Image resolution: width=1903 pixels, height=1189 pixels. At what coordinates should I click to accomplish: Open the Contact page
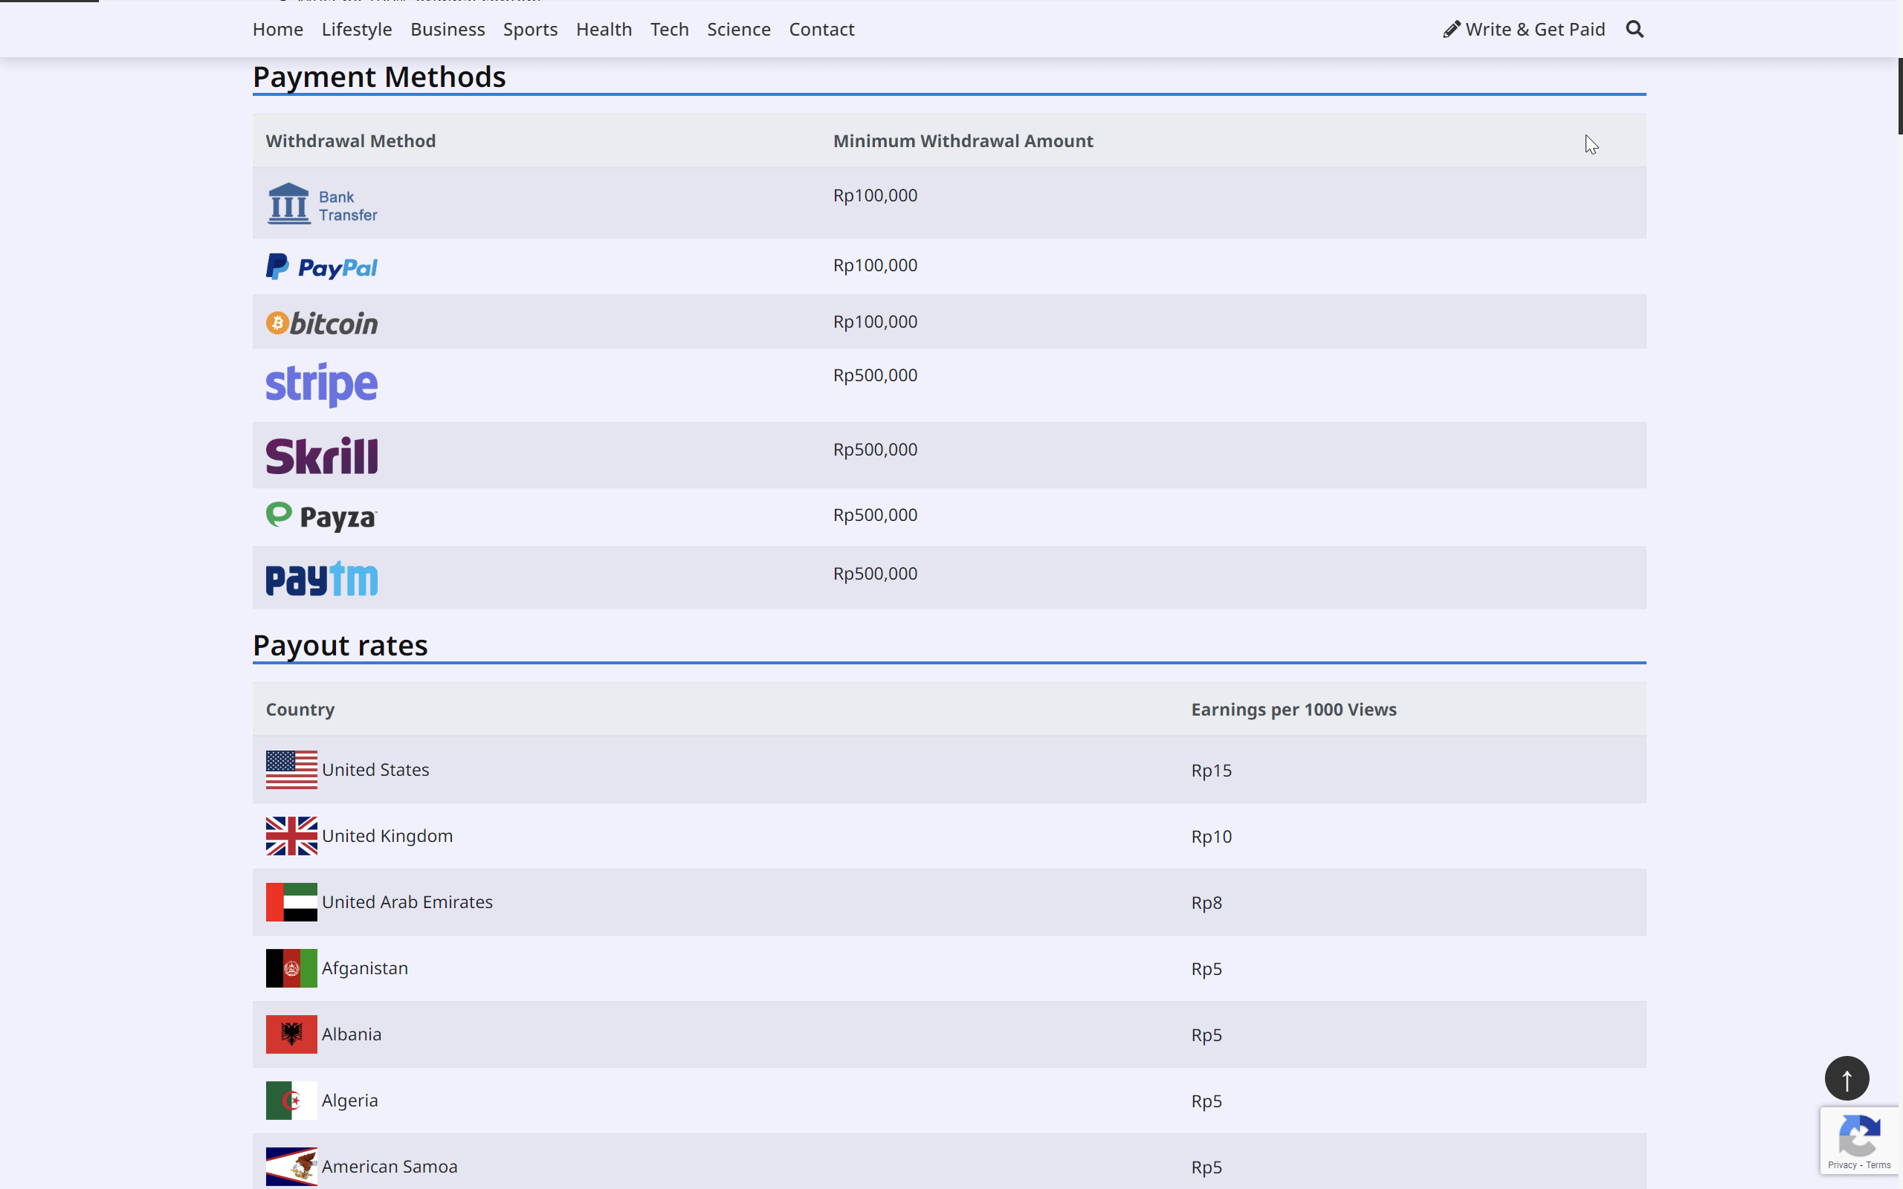821,29
